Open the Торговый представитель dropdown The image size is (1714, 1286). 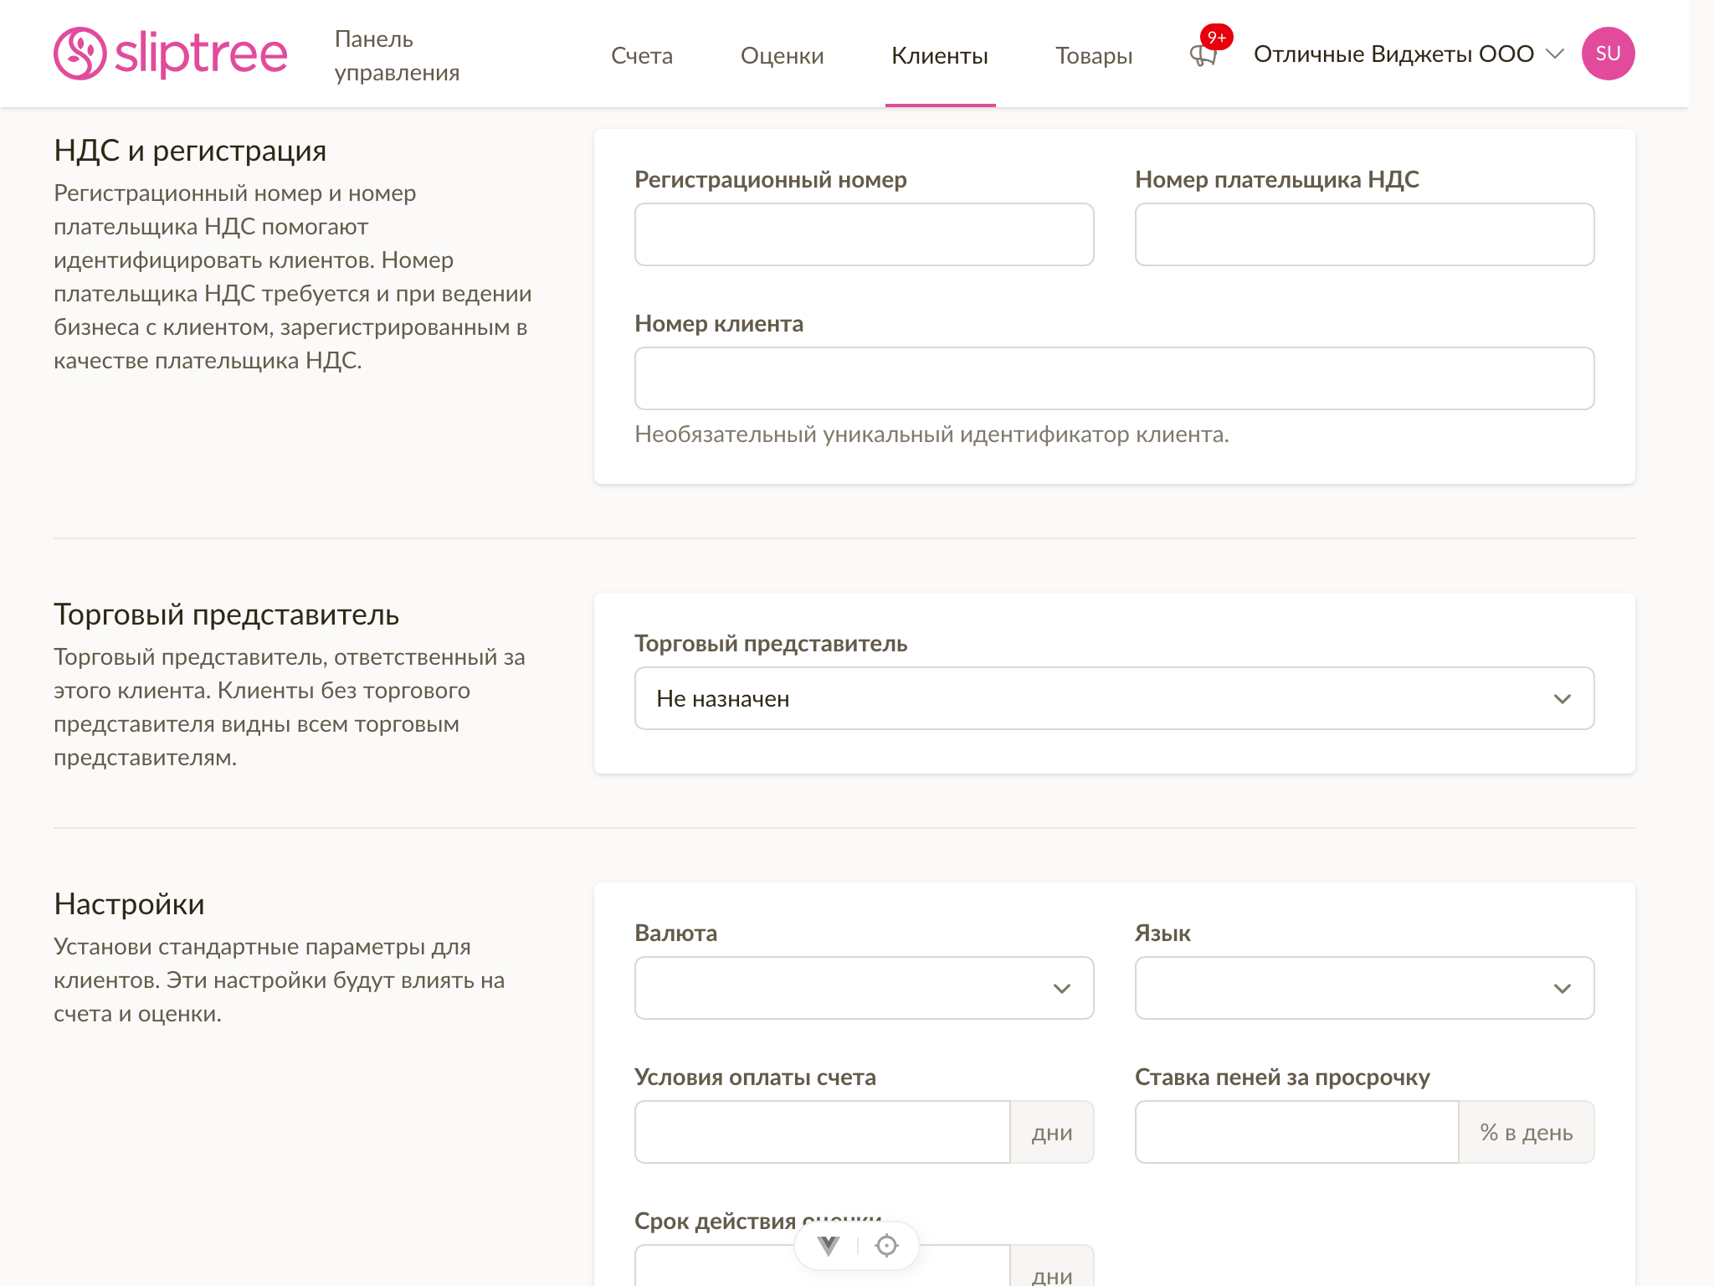[x=1114, y=698]
